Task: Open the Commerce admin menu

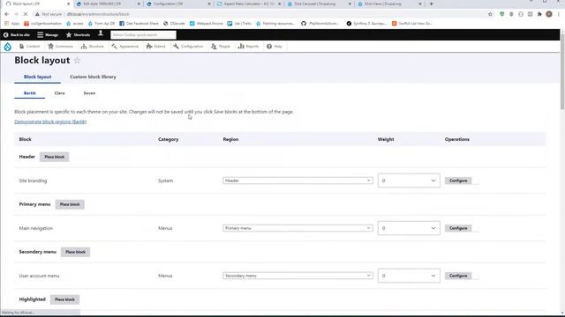Action: 61,47
